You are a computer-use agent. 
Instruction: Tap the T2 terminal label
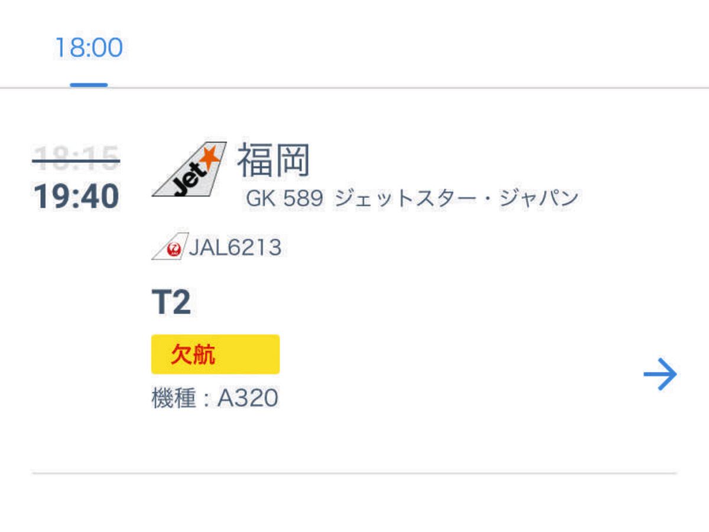pos(171,303)
